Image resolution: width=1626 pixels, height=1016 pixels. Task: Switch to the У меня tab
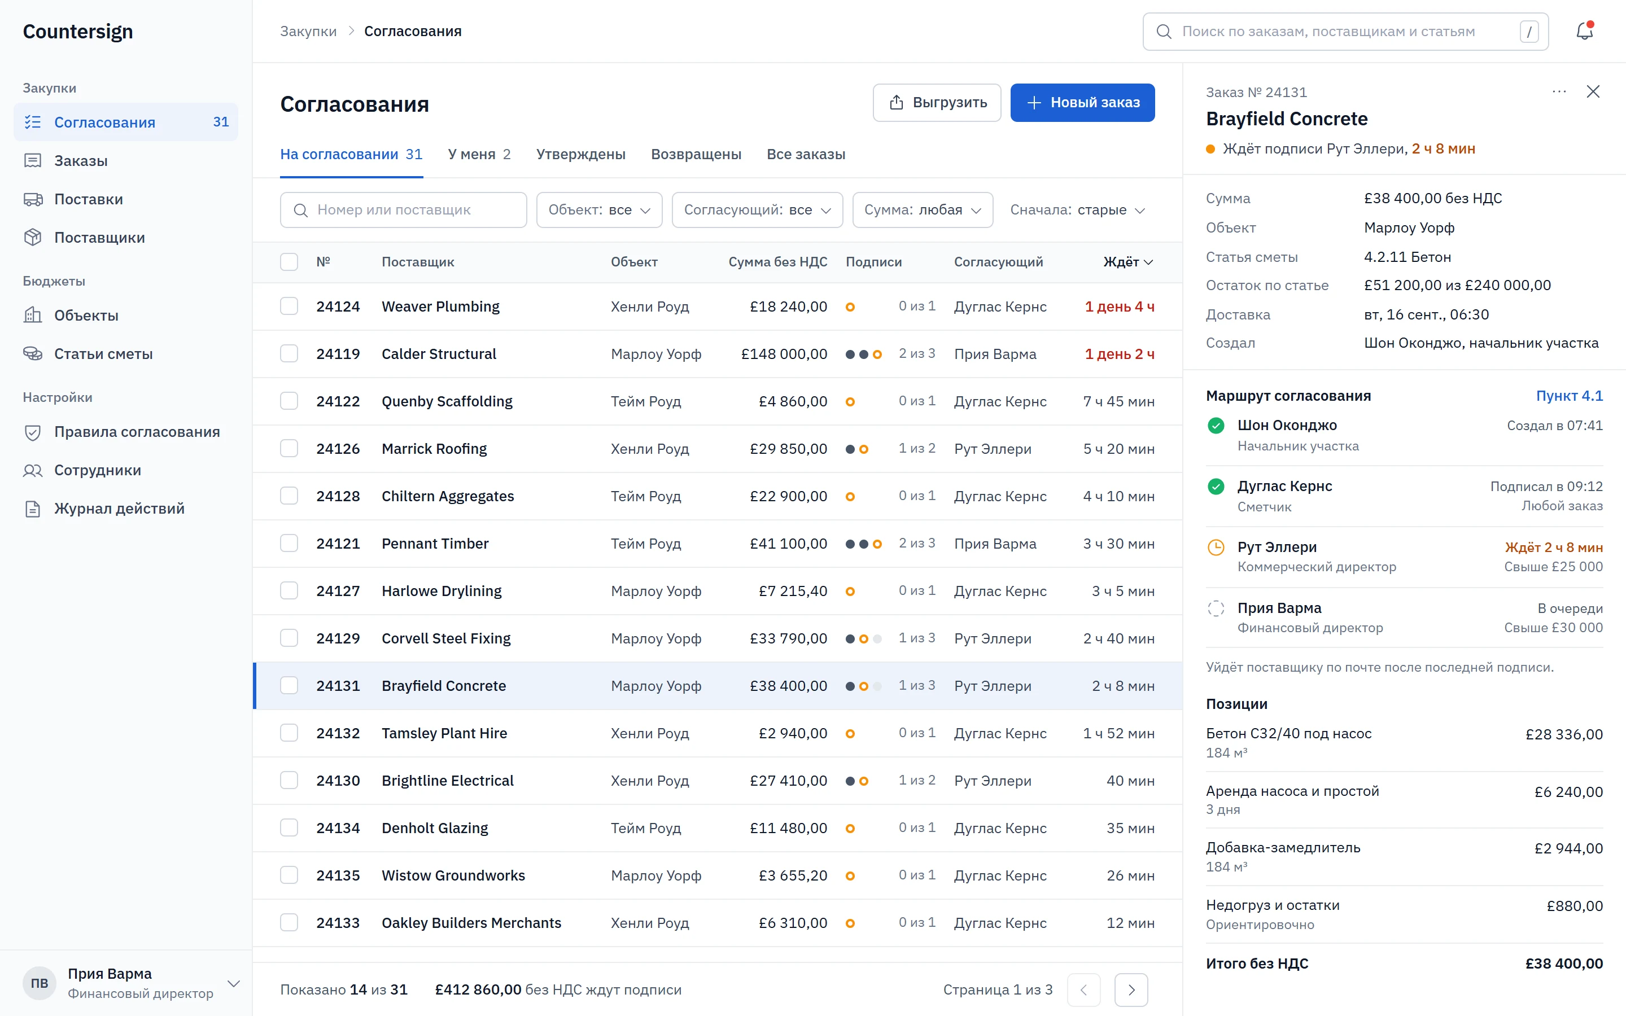pos(479,154)
